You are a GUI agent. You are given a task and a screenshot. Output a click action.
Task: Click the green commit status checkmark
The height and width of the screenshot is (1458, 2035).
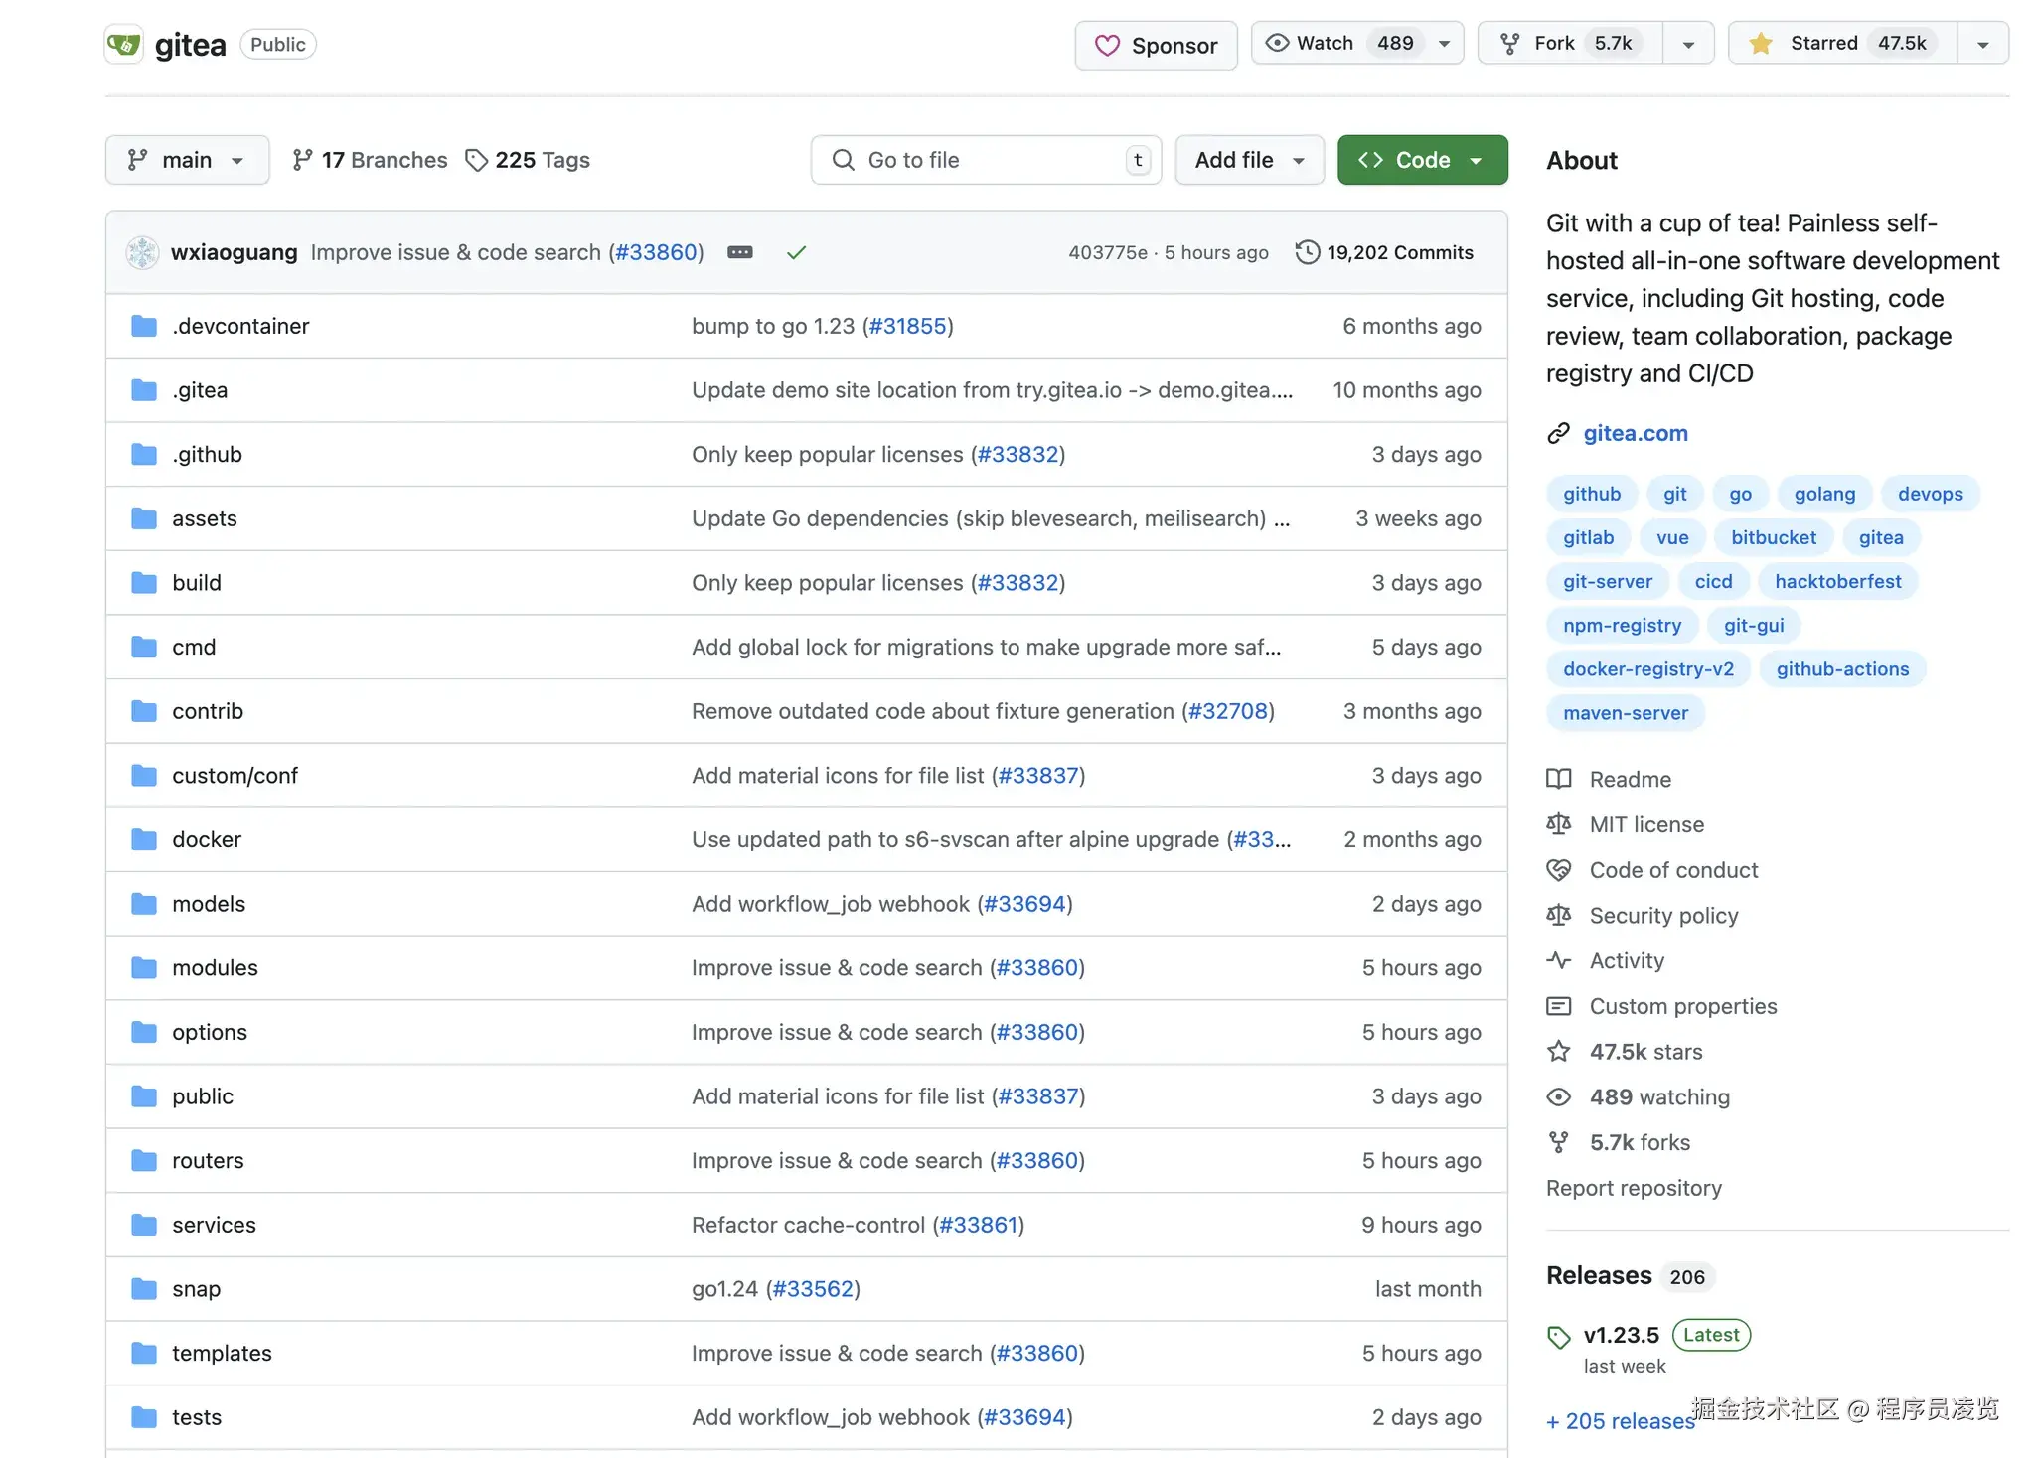[x=796, y=253]
